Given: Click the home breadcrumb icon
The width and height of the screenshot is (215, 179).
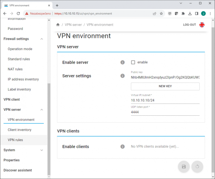Looking at the screenshot, I should click(x=58, y=25).
